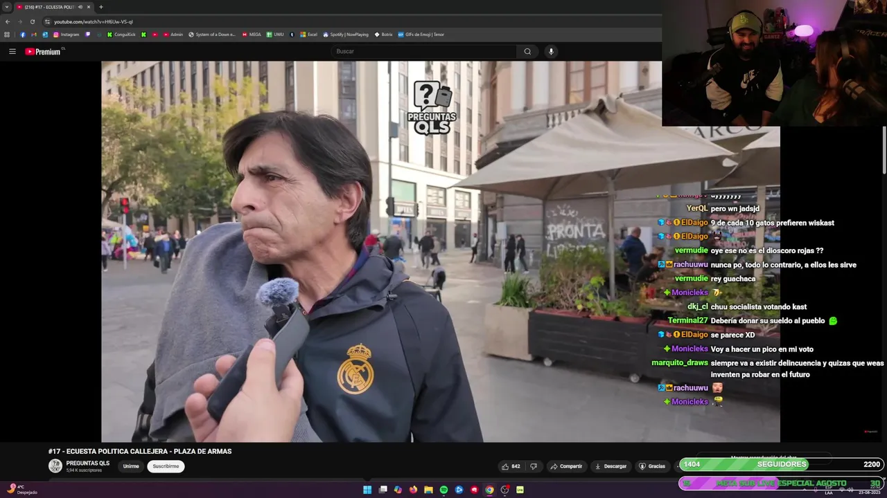
Task: Click the address bar URL
Action: coord(94,21)
